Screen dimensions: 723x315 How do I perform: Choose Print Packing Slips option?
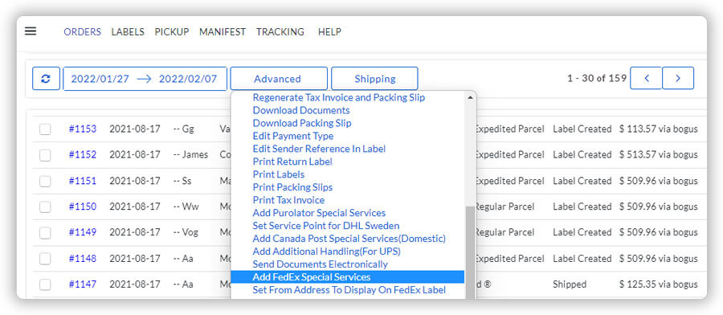coord(292,187)
